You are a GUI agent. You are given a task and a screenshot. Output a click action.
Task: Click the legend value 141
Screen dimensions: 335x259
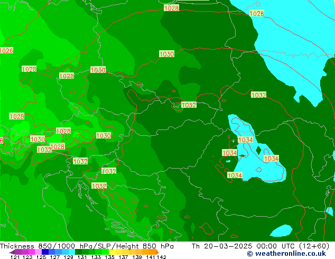[x=151, y=257]
